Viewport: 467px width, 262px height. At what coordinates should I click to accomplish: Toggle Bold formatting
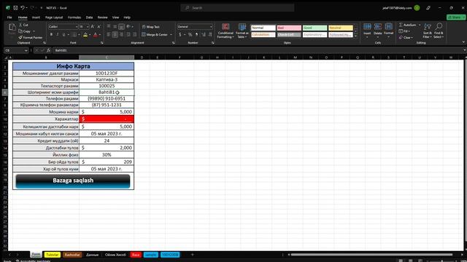coord(51,35)
